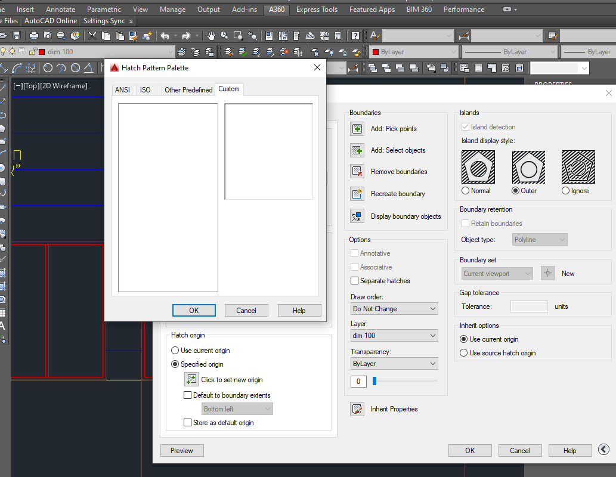Screen dimensions: 616x477
Task: Select the Normal island display radio button
Action: (466, 191)
